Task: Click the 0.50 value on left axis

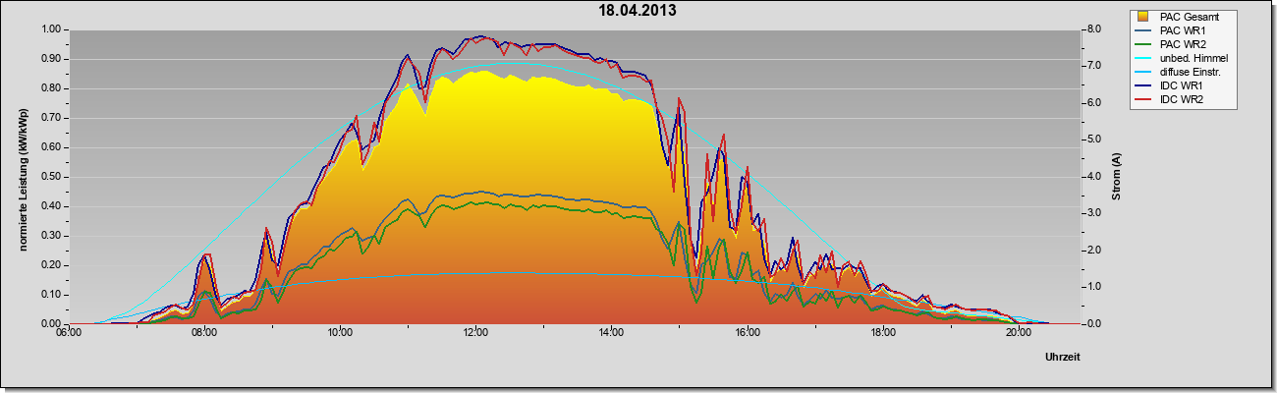Action: [x=53, y=177]
